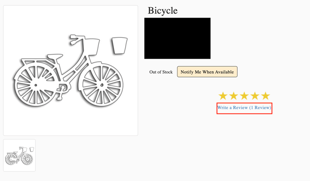Click the fourth rating star
The image size is (310, 181).
255,96
